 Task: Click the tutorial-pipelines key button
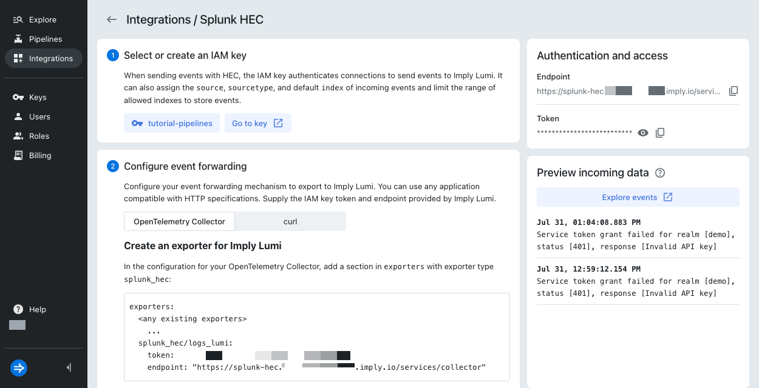pyautogui.click(x=172, y=123)
